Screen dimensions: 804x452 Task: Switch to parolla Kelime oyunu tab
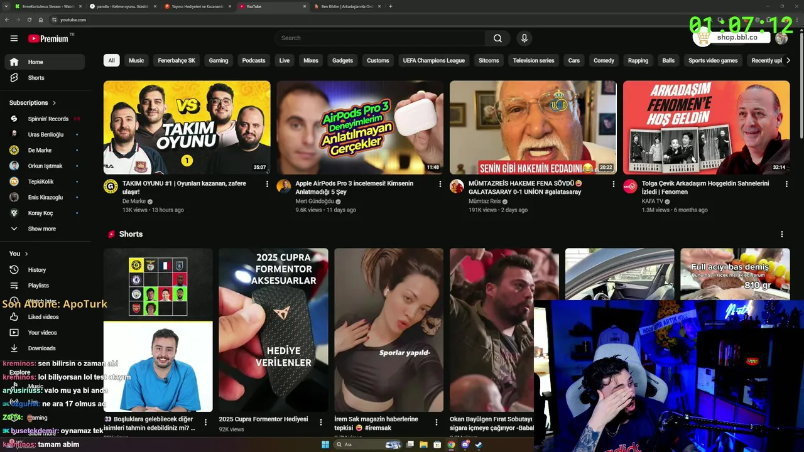[x=121, y=6]
